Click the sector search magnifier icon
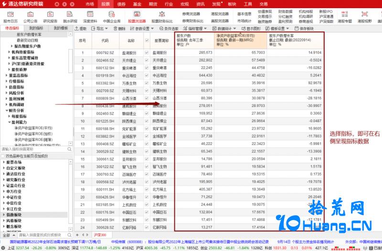 point(69,235)
